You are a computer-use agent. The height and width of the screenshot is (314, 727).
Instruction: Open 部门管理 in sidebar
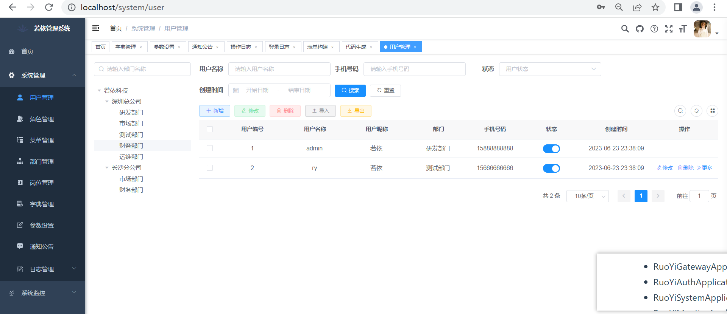click(x=42, y=161)
